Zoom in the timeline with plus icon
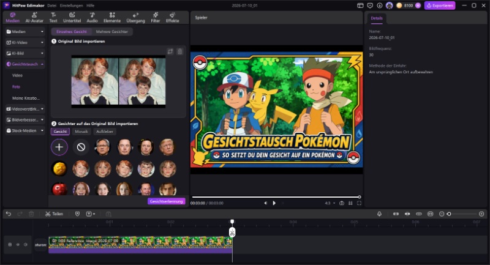 click(481, 214)
